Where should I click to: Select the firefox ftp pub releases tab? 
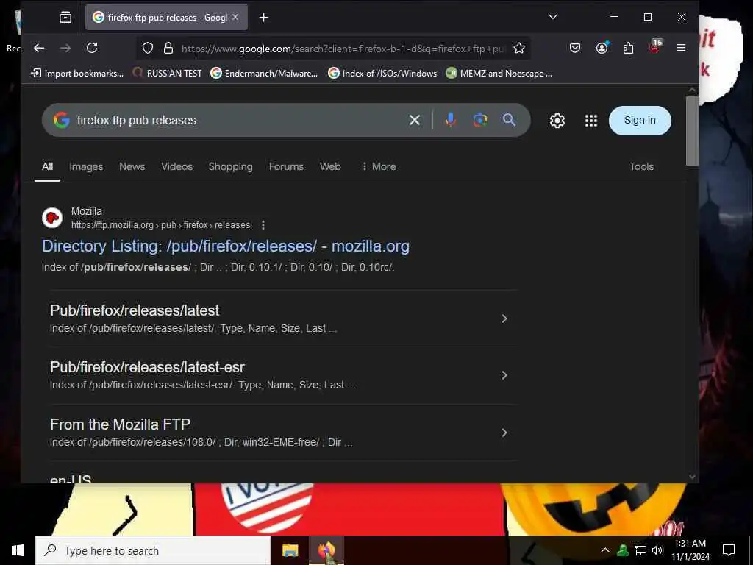[167, 18]
